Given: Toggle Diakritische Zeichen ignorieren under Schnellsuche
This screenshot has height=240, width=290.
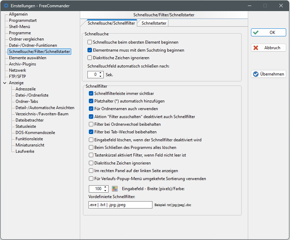Looking at the screenshot, I should (90, 57).
